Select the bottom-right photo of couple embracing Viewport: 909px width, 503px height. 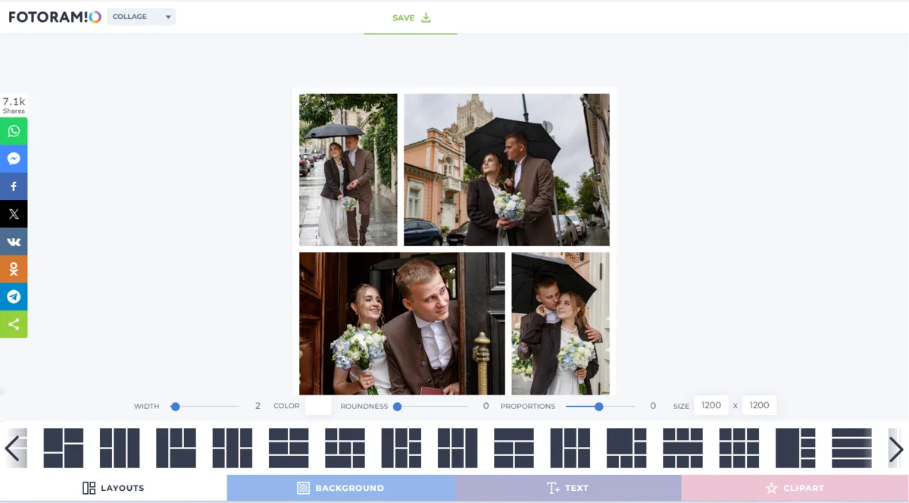coord(561,323)
